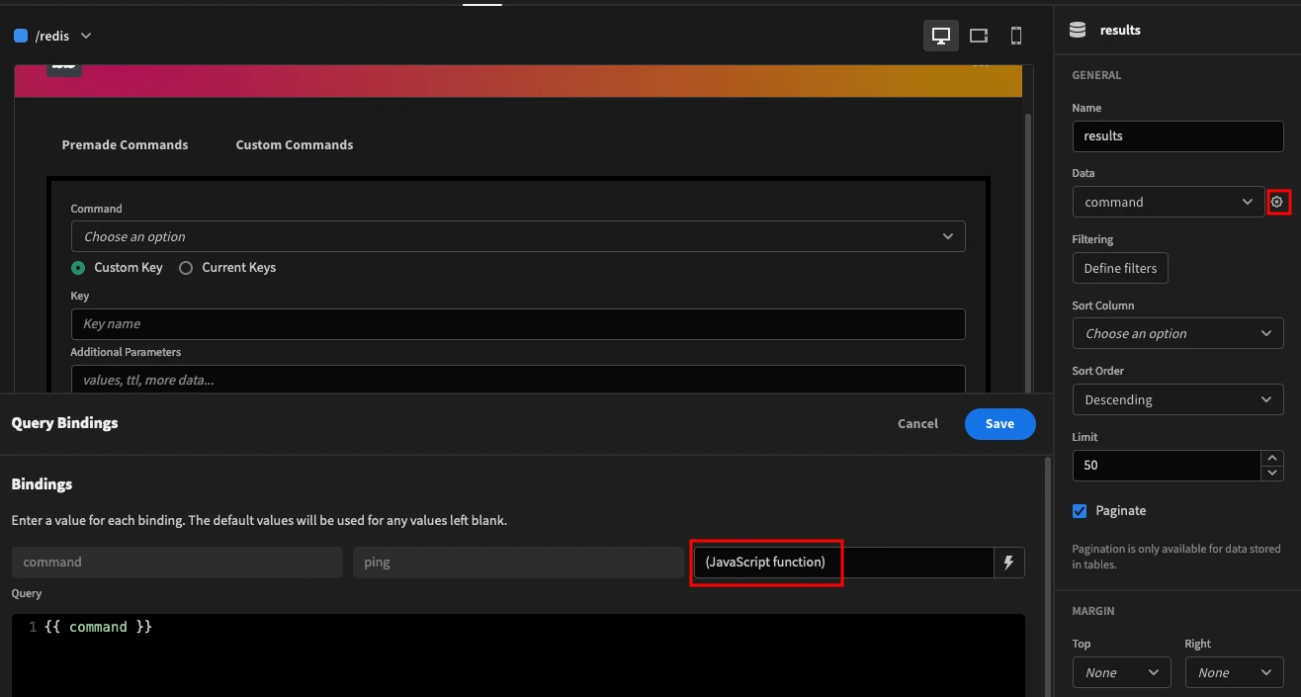Screen dimensions: 1301x697
Task: Click the lightning bolt binding icon
Action: (1009, 563)
